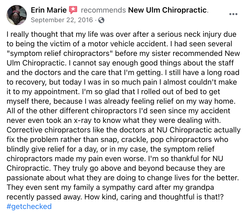Open the post options three-dot menu
Image resolution: width=249 pixels, height=215 pixels.
(233, 14)
